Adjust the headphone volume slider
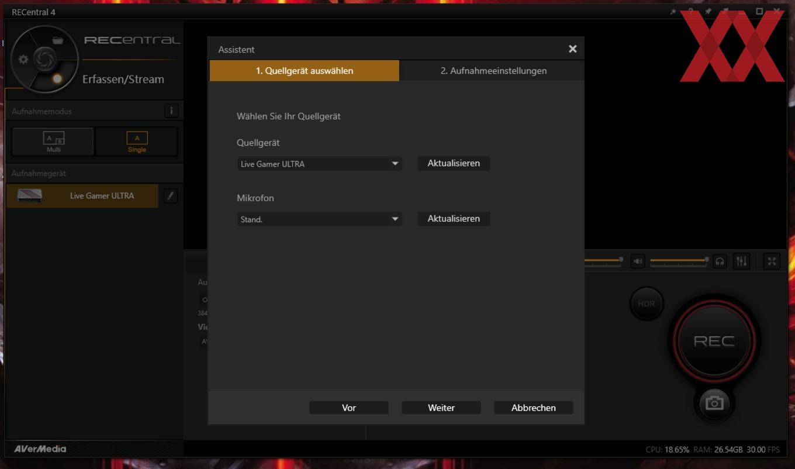The width and height of the screenshot is (795, 469). [679, 261]
